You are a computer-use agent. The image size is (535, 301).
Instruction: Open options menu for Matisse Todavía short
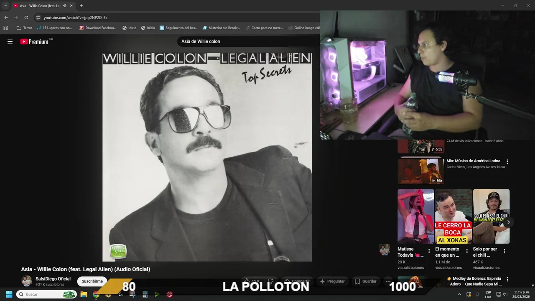[429, 251]
